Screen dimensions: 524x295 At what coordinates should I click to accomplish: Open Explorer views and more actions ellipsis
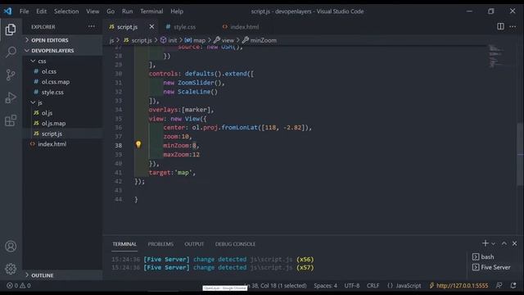(91, 26)
